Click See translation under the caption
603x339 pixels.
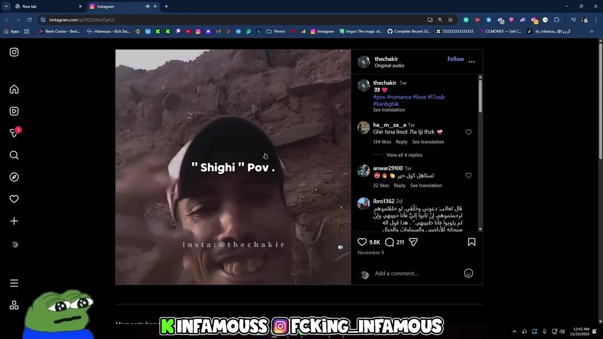(389, 110)
